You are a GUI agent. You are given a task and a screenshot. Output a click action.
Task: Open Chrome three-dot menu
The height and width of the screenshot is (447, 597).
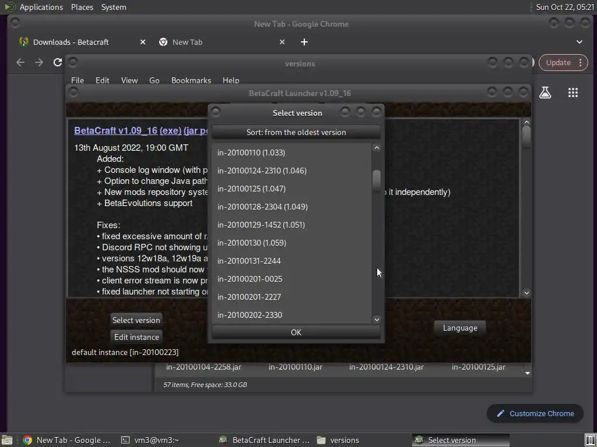[x=580, y=62]
